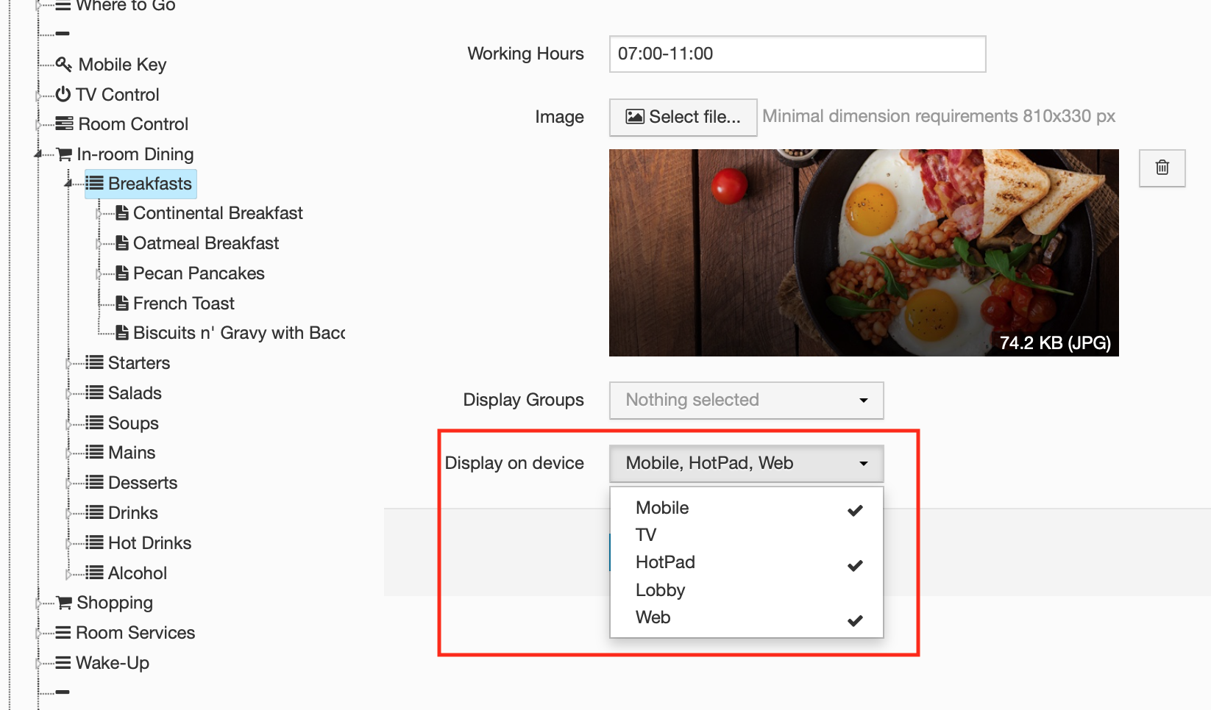Click the Room Services menu icon
This screenshot has height=710, width=1211.
coord(63,633)
